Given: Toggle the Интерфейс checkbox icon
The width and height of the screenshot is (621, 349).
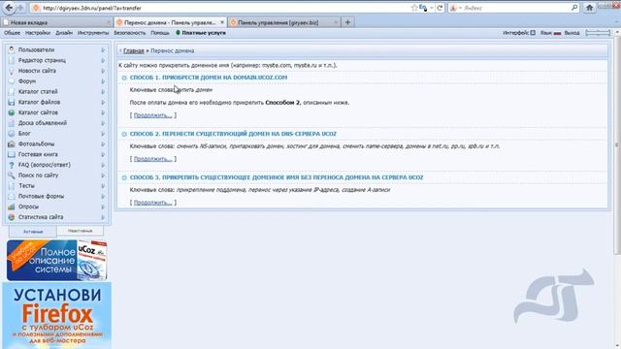Looking at the screenshot, I should tap(533, 33).
